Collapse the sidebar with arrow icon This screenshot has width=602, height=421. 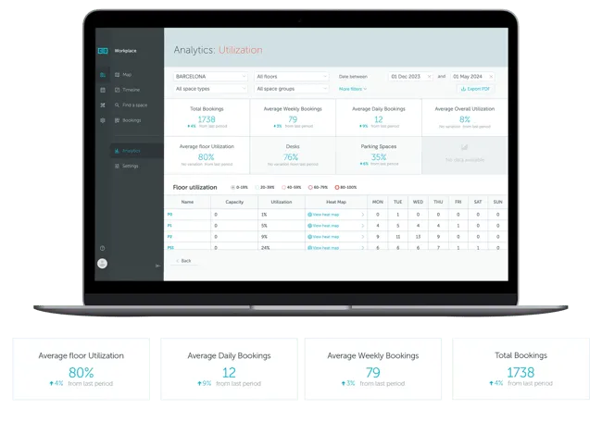tap(157, 266)
